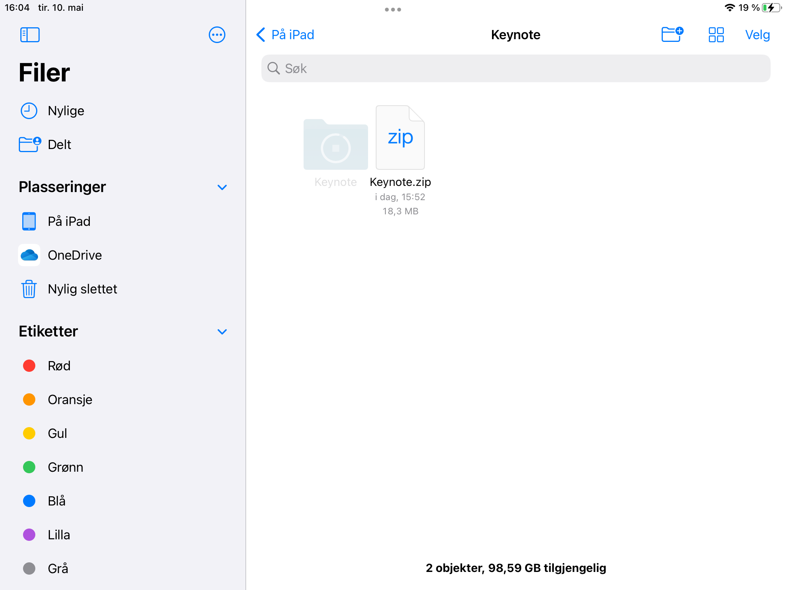Tap the trash can icon

(29, 289)
